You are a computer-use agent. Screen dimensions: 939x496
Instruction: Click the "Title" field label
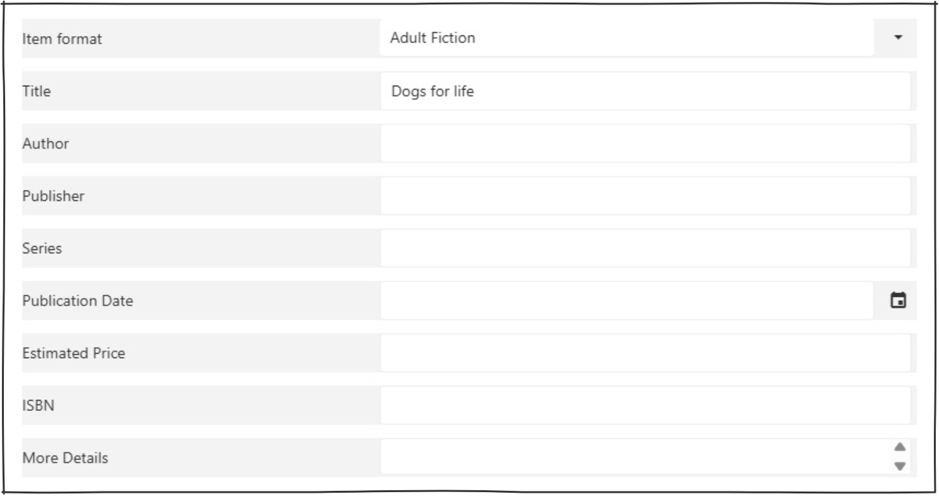(37, 91)
